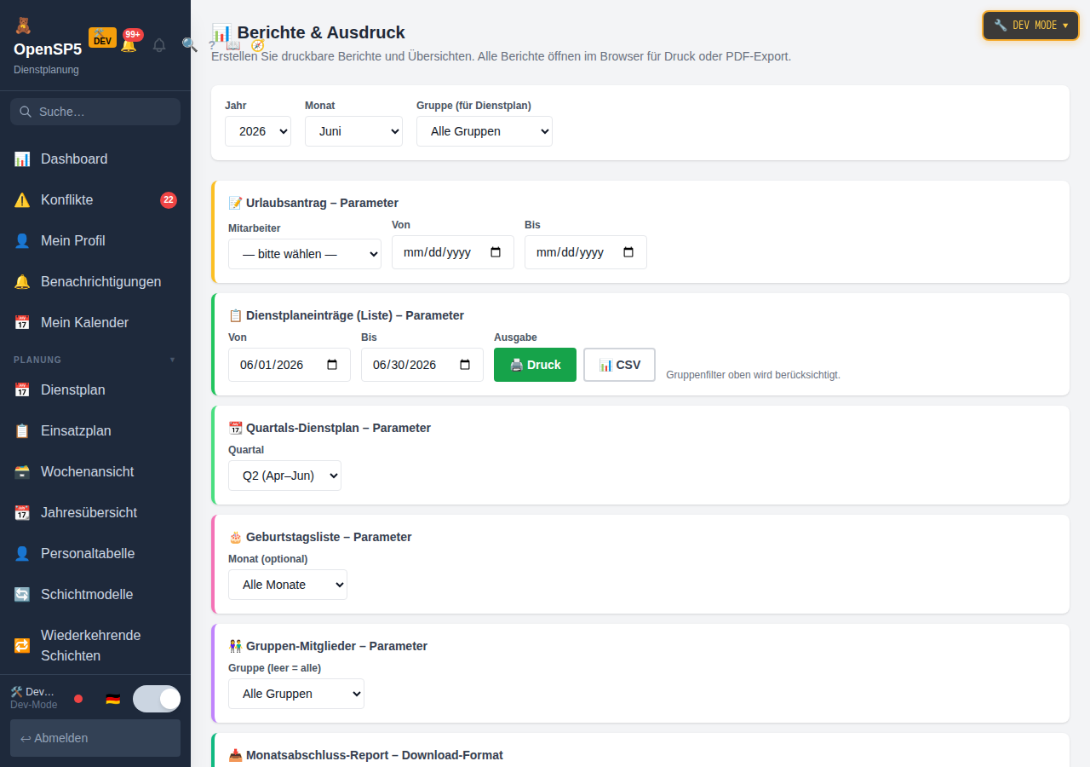Image resolution: width=1090 pixels, height=767 pixels.
Task: Open the Mitarbeiter 'bitte wählen' dropdown
Action: (305, 254)
